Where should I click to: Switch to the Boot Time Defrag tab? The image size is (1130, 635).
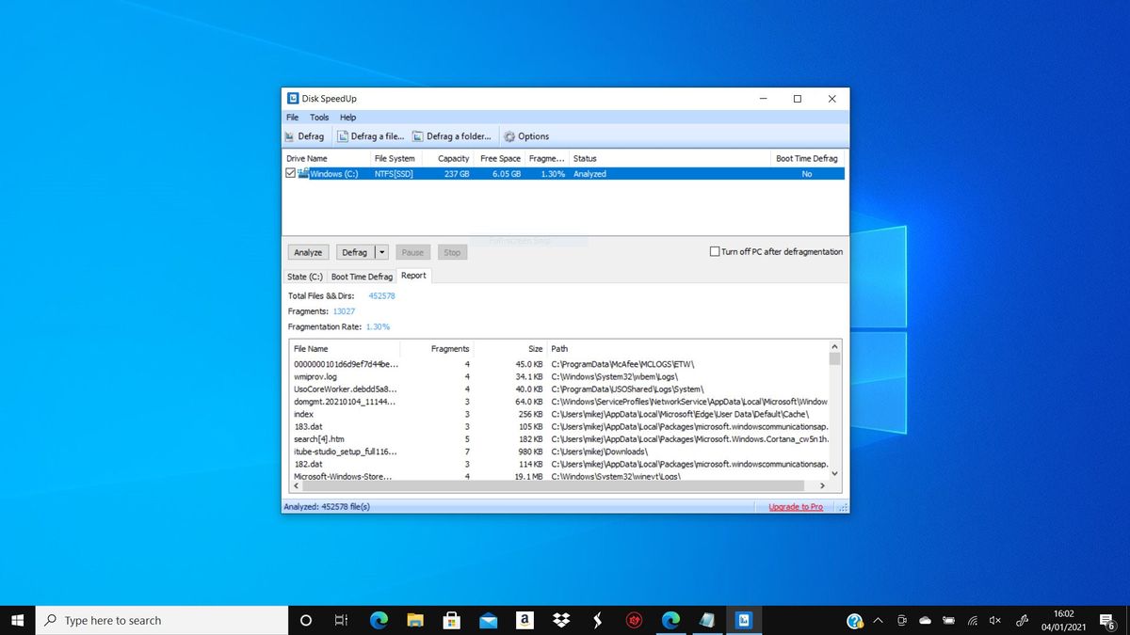[x=362, y=276]
